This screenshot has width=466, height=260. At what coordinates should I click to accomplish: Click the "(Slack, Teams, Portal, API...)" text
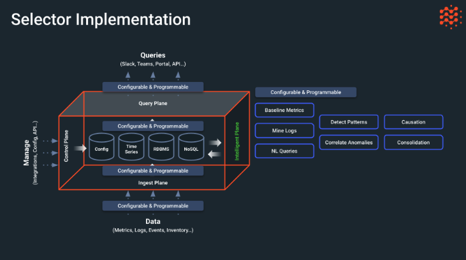(x=153, y=64)
